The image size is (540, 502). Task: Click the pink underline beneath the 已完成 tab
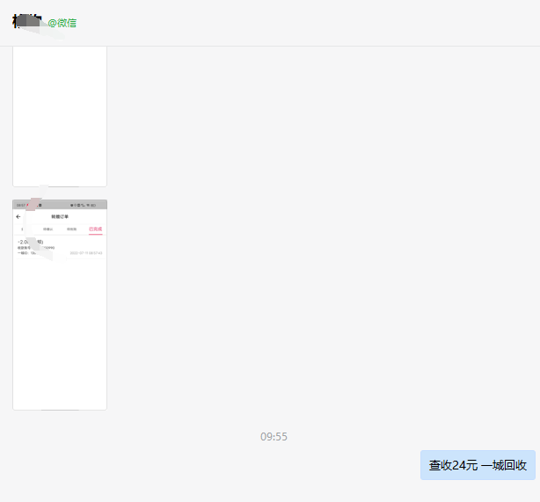point(95,234)
